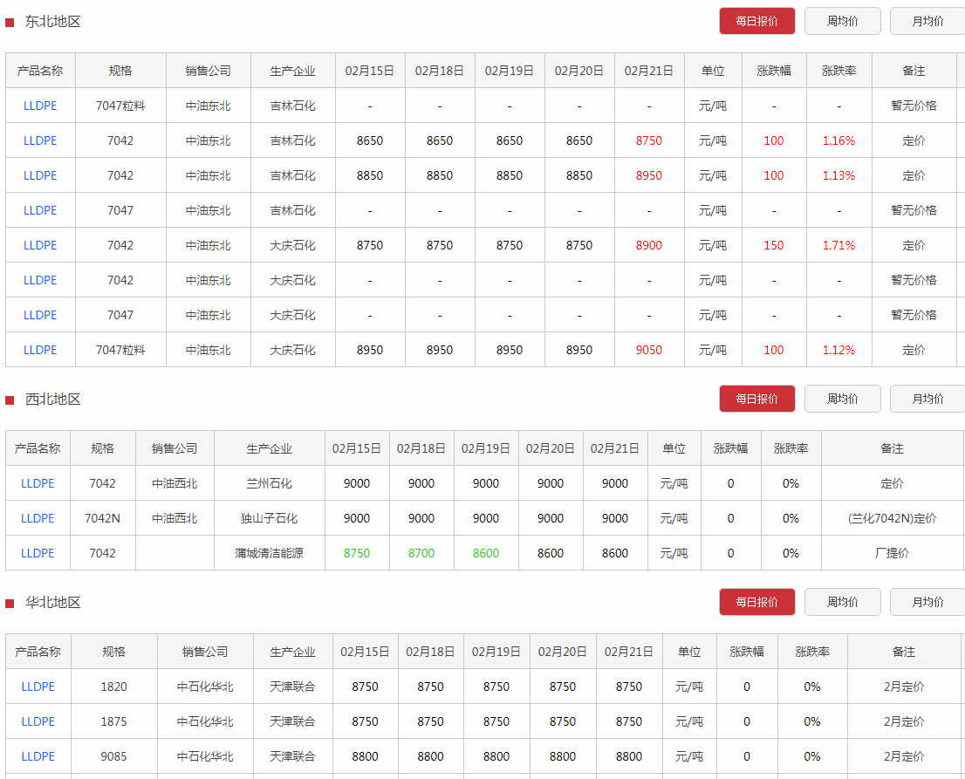Open LLDPE link in 大庆石化 7047 暂无价格 row
The height and width of the screenshot is (779, 965).
coord(40,315)
